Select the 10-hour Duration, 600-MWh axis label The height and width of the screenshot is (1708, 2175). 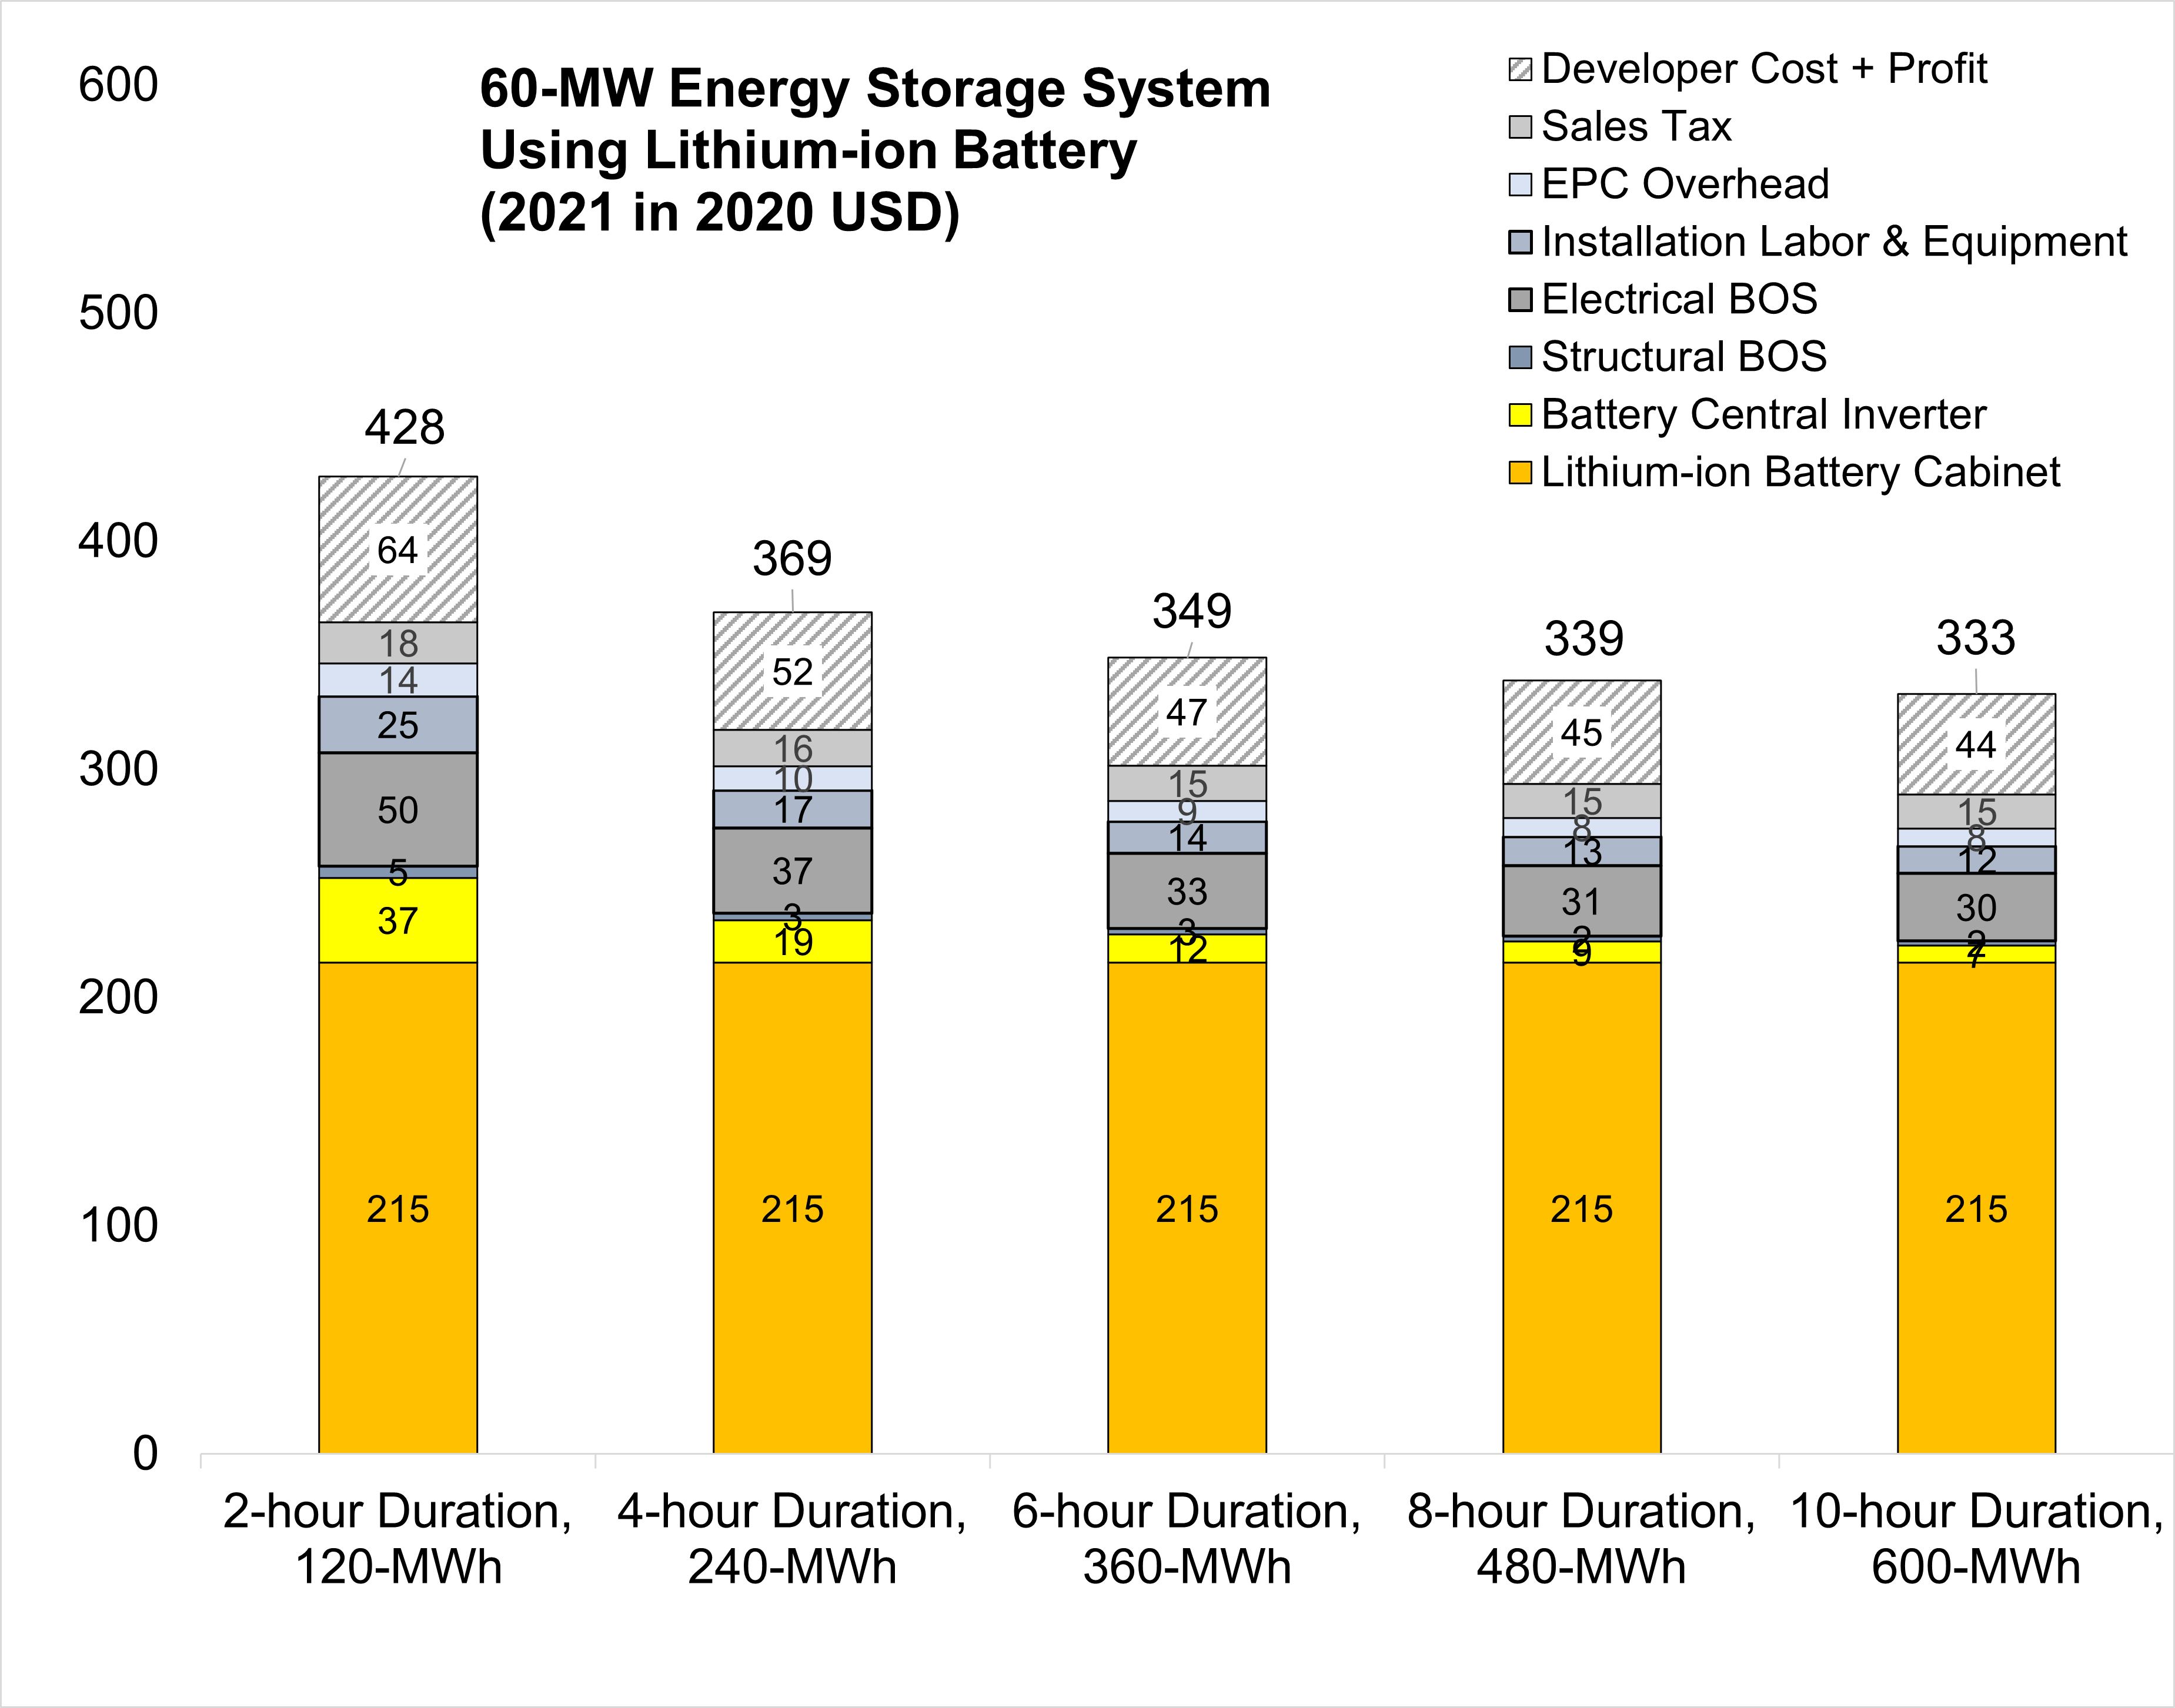coord(1976,1538)
